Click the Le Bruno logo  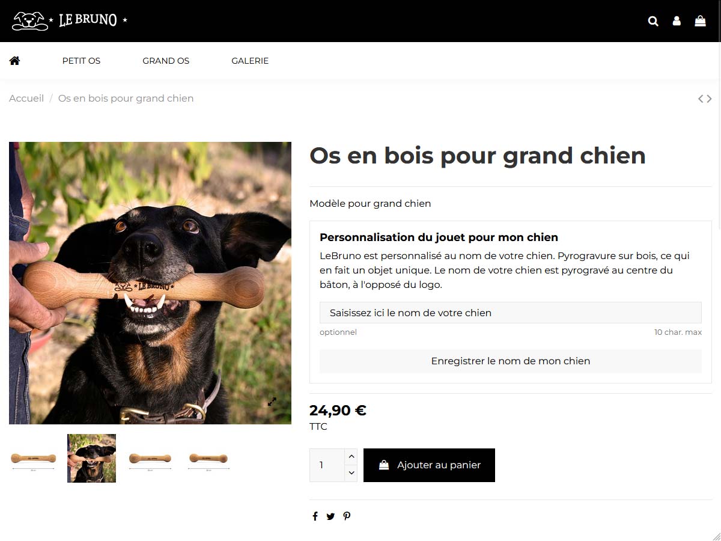click(x=70, y=20)
